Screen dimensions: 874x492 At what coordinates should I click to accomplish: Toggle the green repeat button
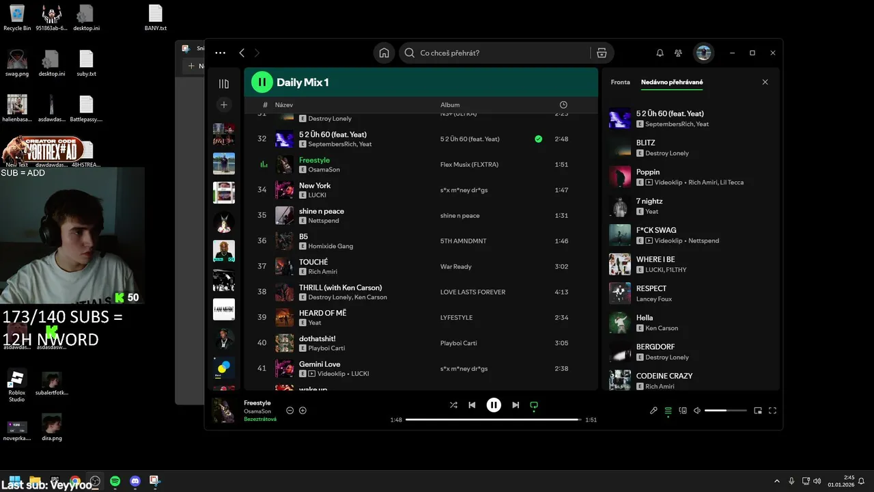(x=534, y=405)
